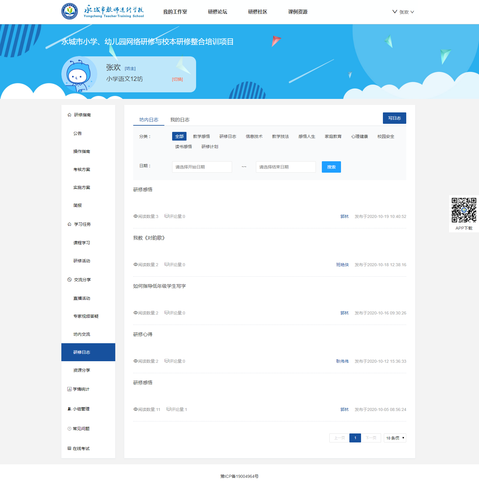The height and width of the screenshot is (488, 479).
Task: Click the home icon beside 学习任务
Action: coord(69,224)
